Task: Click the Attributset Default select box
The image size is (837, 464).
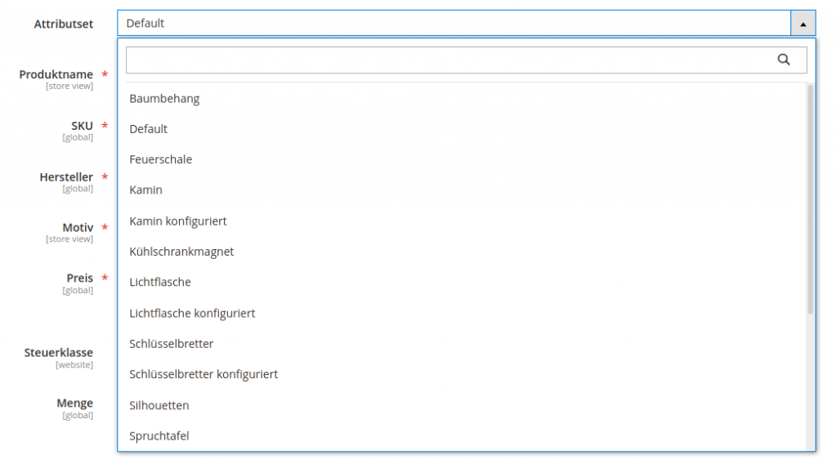Action: [x=454, y=24]
